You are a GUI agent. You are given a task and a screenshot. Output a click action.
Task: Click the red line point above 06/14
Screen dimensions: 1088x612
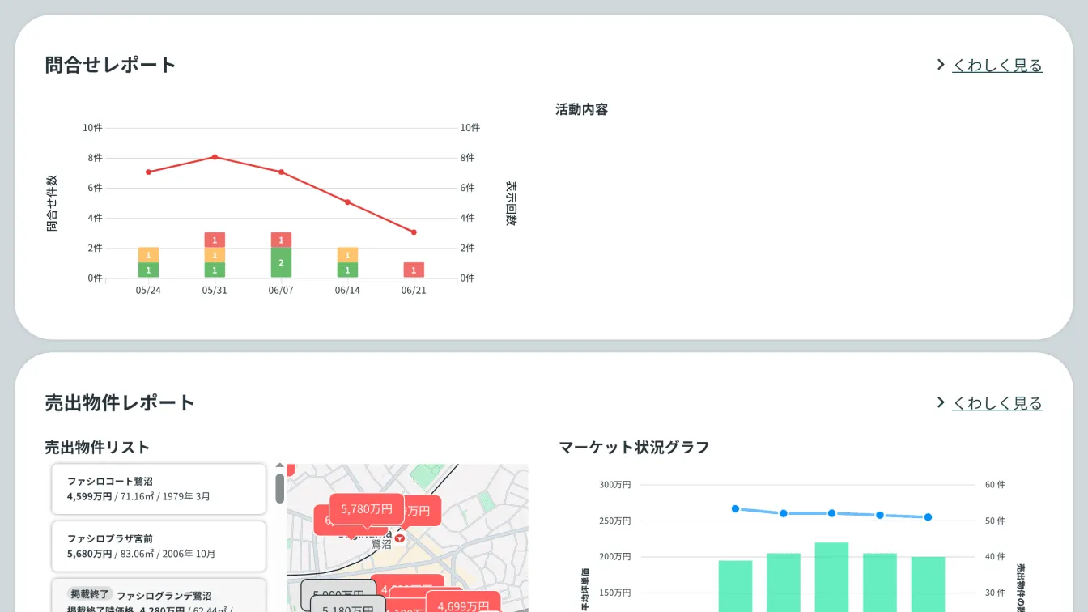click(347, 202)
